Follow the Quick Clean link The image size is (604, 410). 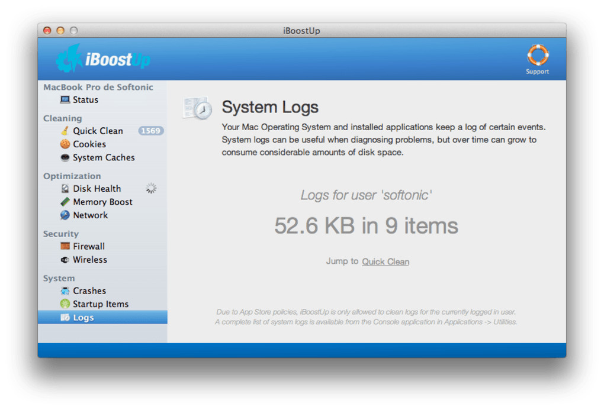coord(385,262)
